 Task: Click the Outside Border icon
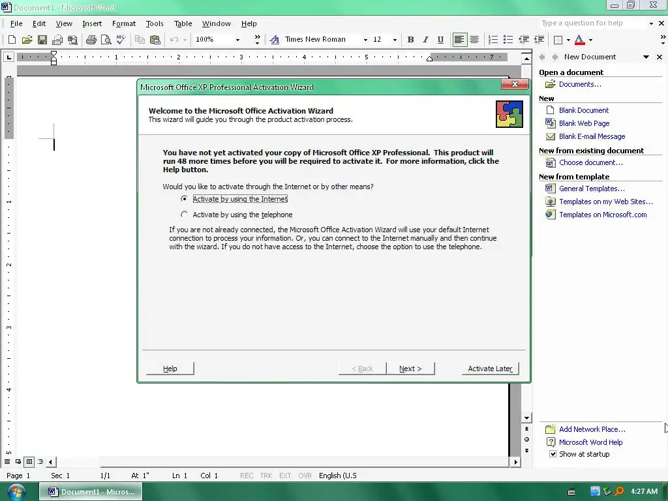click(558, 40)
